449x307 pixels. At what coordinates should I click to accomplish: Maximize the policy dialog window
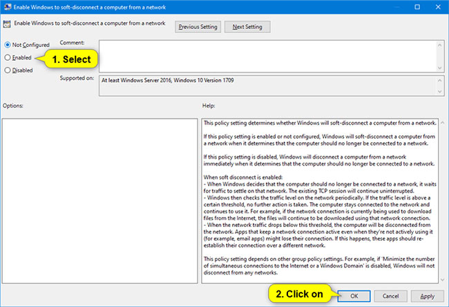point(417,7)
